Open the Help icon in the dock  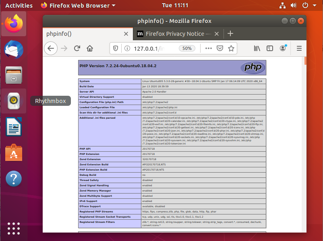(x=14, y=178)
